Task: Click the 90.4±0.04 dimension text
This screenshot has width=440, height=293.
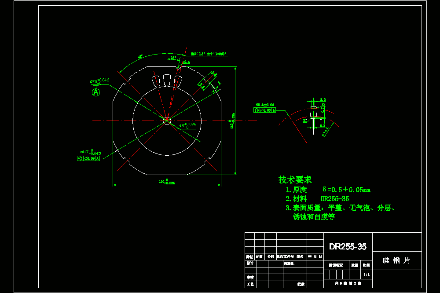Action: coord(265,105)
